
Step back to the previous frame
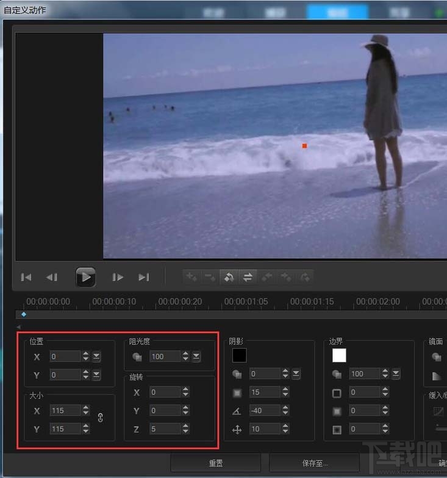tap(52, 277)
